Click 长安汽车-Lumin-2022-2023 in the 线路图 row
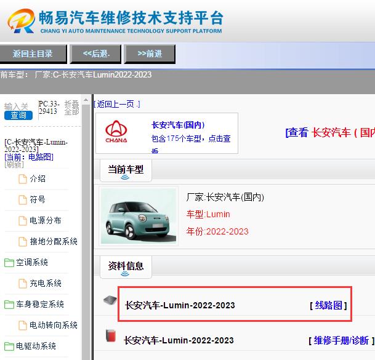This screenshot has height=360, width=375. (180, 305)
